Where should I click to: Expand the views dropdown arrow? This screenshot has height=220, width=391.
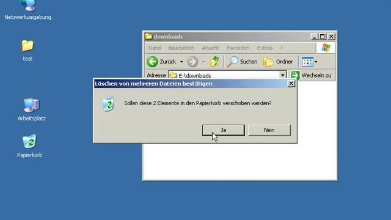[316, 62]
